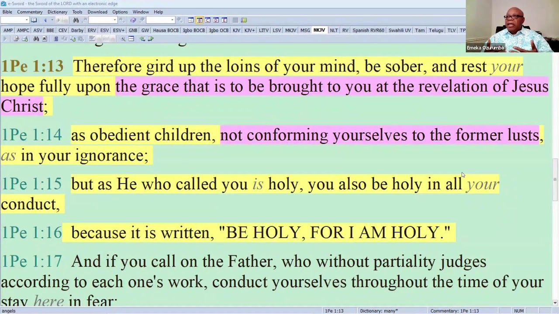This screenshot has width=559, height=314.
Task: Click the verse reference 1Pe 1:16
Action: pyautogui.click(x=32, y=233)
